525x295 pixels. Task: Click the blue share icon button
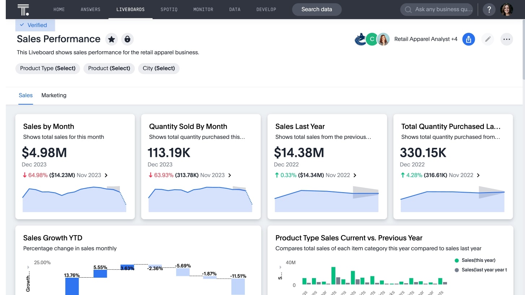click(469, 39)
